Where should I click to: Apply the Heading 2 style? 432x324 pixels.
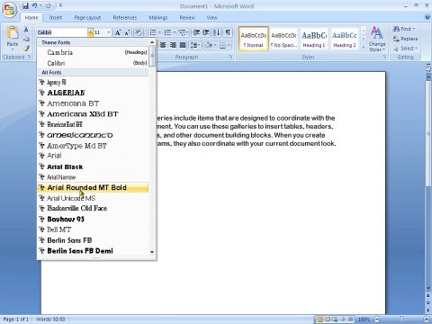(x=345, y=39)
